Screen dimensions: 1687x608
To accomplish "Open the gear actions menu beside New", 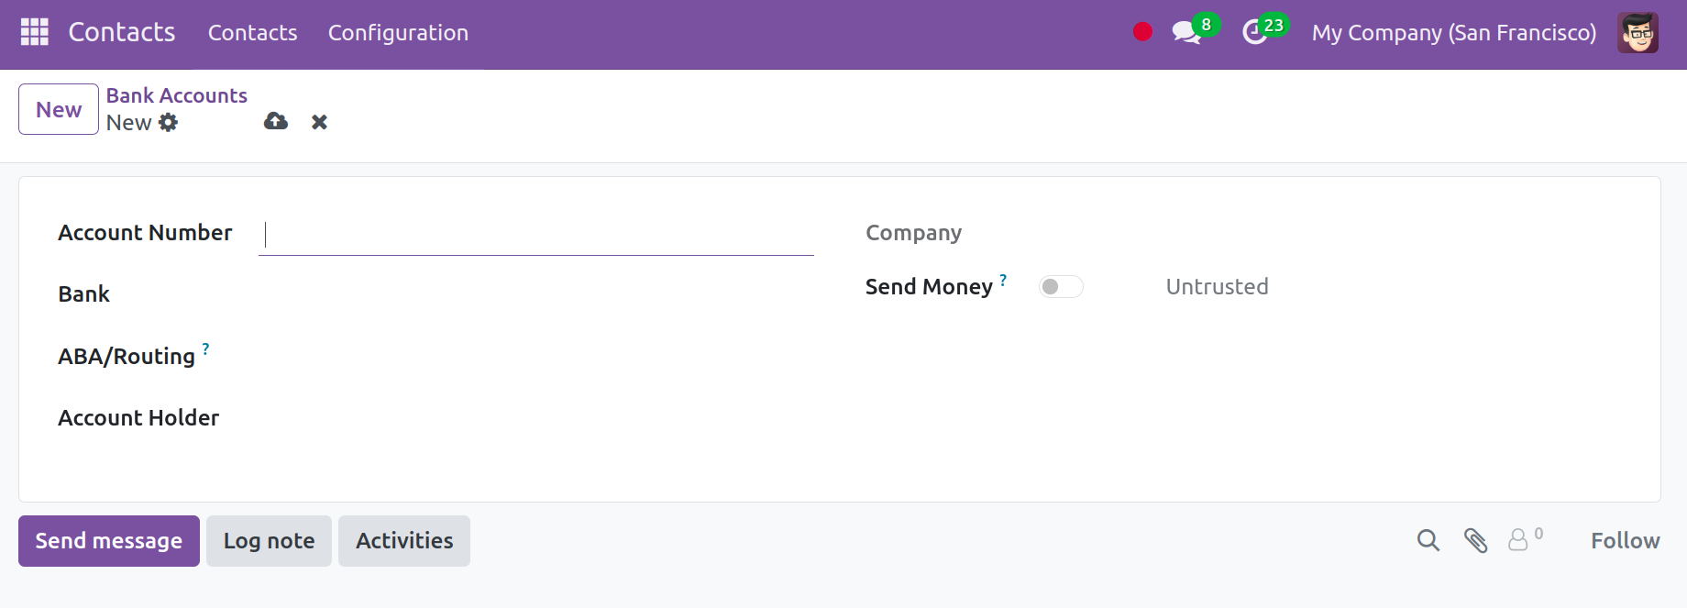I will click(168, 122).
